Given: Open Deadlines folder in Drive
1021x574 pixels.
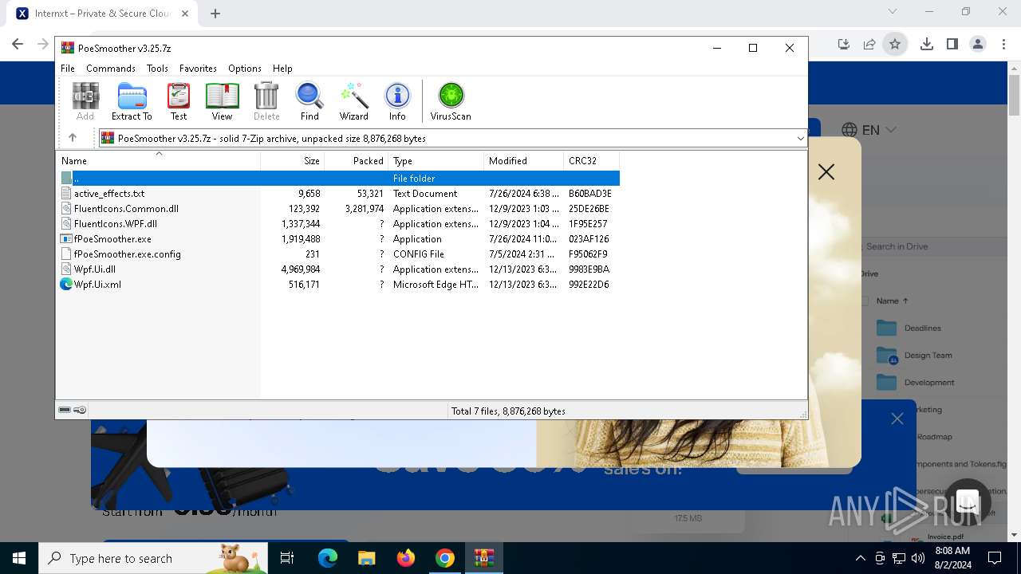Looking at the screenshot, I should [909, 328].
